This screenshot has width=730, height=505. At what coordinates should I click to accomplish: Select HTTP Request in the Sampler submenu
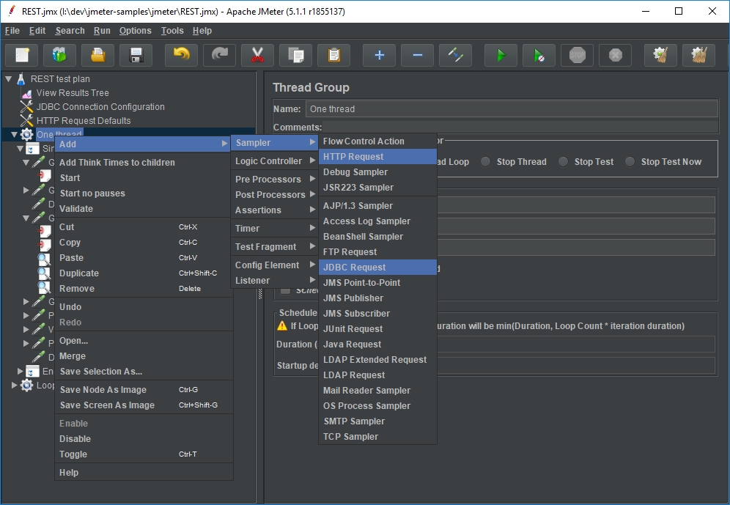(x=353, y=157)
